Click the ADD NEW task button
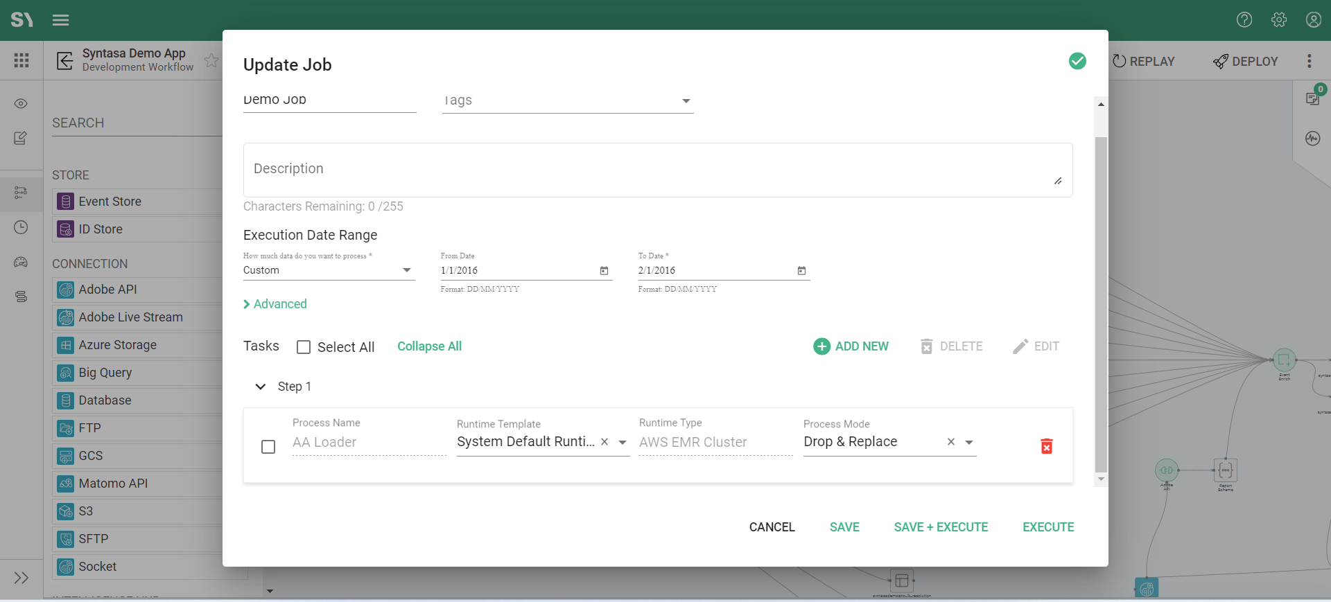The width and height of the screenshot is (1331, 602). pyautogui.click(x=851, y=346)
